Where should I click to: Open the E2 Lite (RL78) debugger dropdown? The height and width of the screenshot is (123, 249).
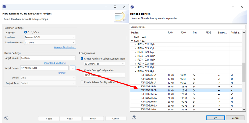(104, 63)
